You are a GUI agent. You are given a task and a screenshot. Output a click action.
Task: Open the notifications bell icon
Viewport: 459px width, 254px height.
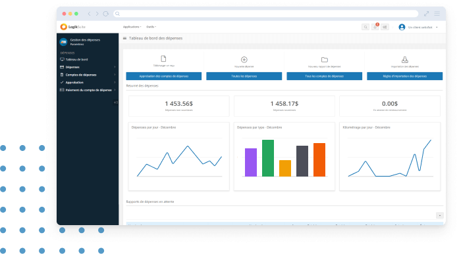[x=375, y=27]
